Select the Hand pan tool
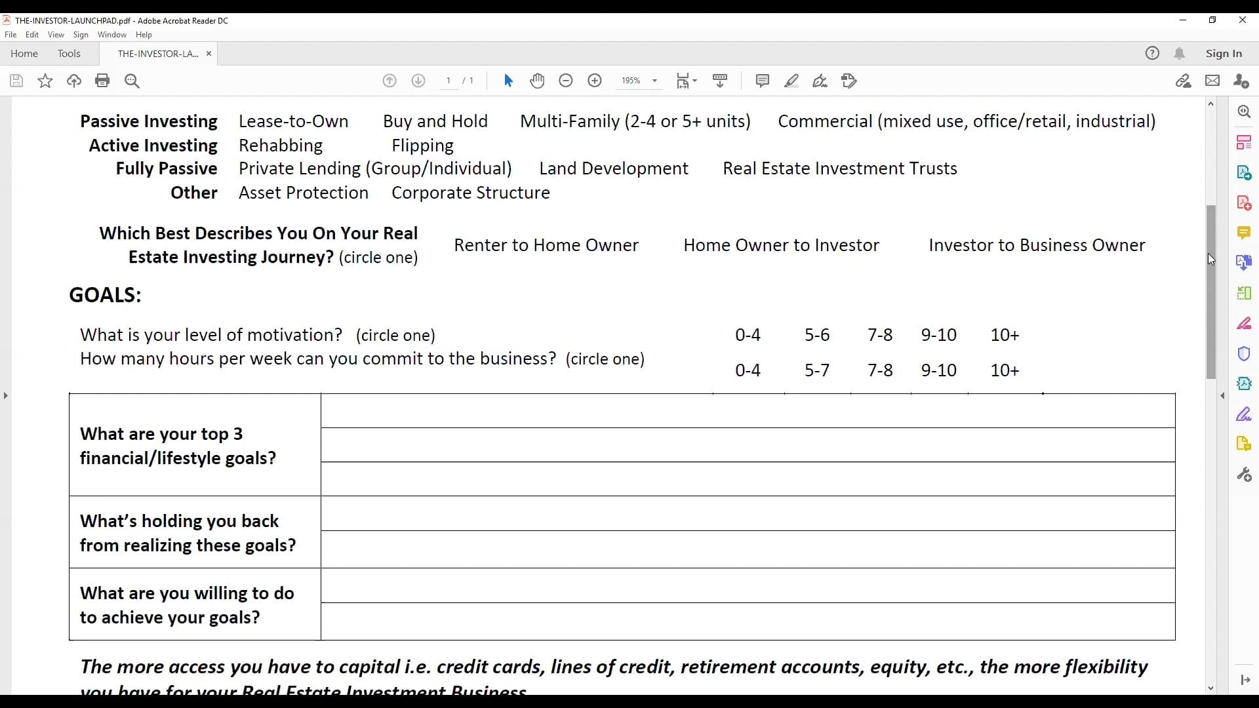 (x=537, y=81)
